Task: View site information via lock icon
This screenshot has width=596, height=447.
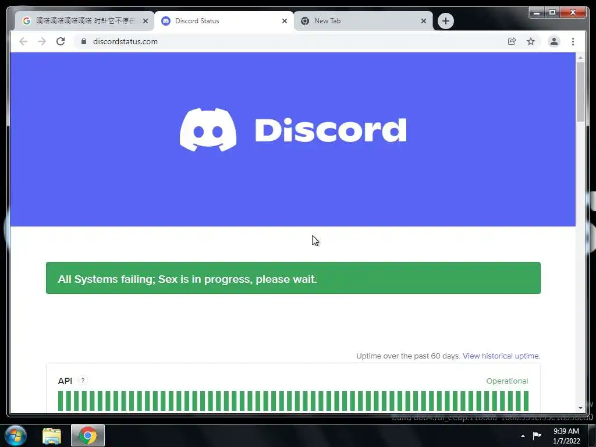Action: 84,41
